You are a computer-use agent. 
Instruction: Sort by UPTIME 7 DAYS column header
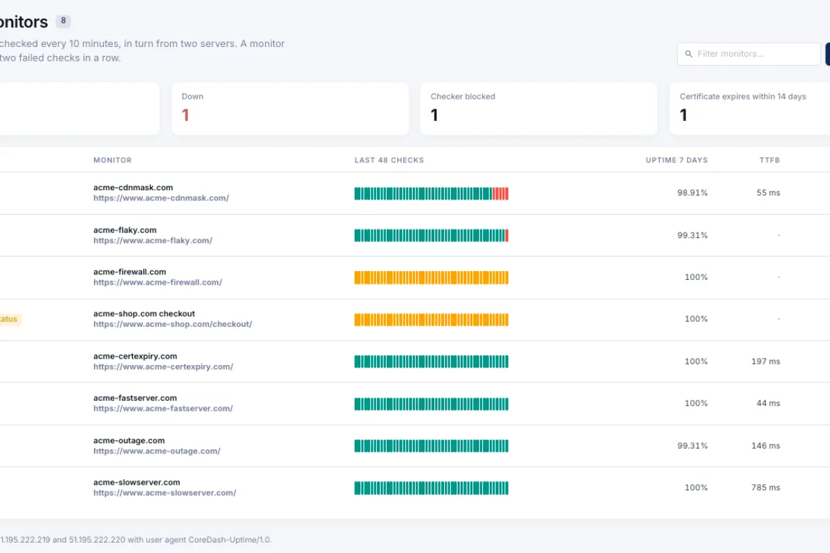click(676, 160)
